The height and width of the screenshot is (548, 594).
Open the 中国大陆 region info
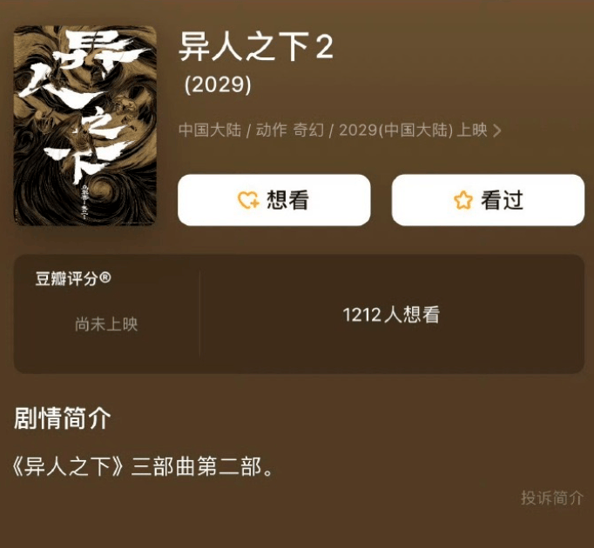click(x=210, y=130)
